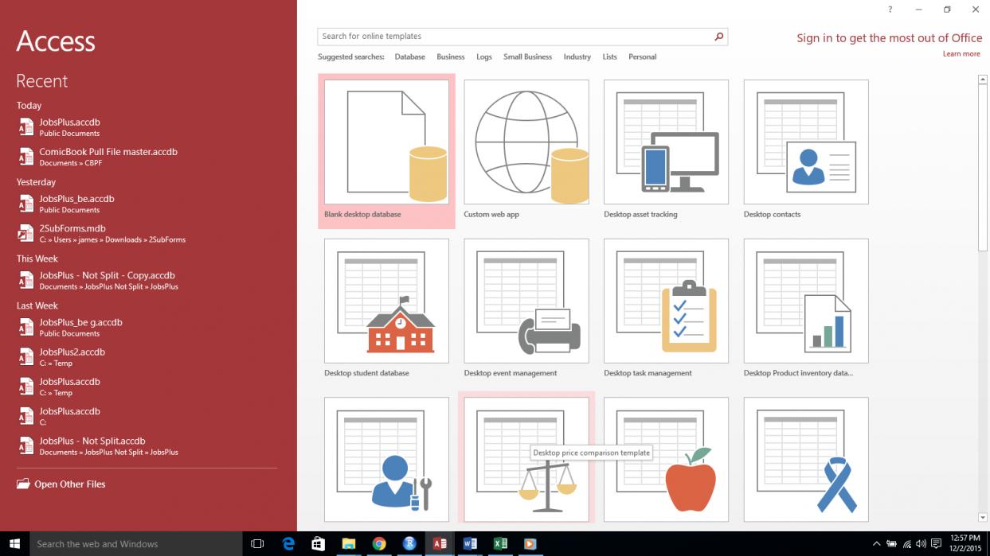Choose the template with the red apple
The width and height of the screenshot is (990, 556).
pyautogui.click(x=666, y=460)
